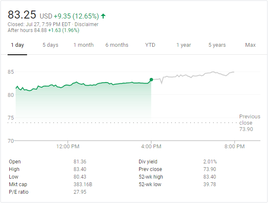Screen dimensions: 268x203
Task: Open the Disclaimer link
Action: pyautogui.click(x=87, y=24)
